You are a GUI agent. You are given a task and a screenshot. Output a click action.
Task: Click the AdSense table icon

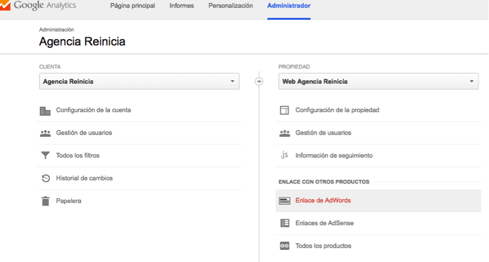point(285,223)
